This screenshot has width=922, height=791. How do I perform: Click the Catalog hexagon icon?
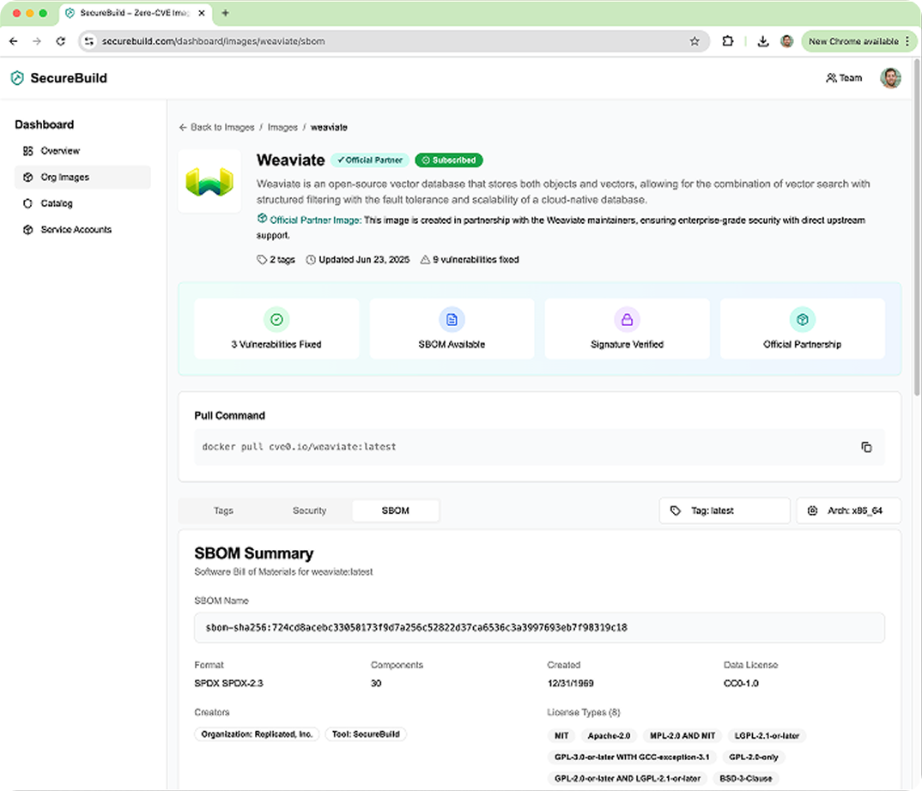pos(27,203)
